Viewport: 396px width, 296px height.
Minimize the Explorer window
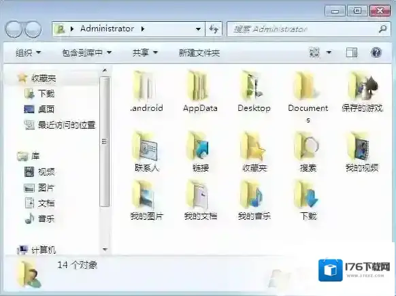(335, 11)
